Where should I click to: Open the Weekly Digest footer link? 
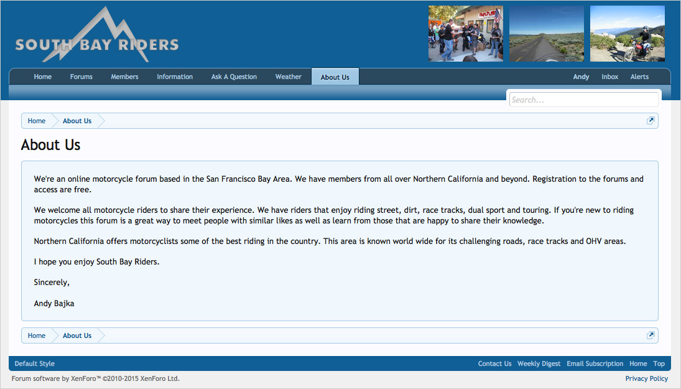(539, 363)
